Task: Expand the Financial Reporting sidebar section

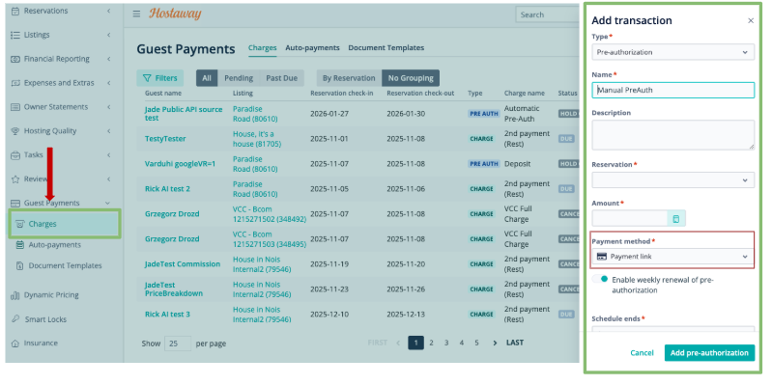Action: click(x=108, y=59)
